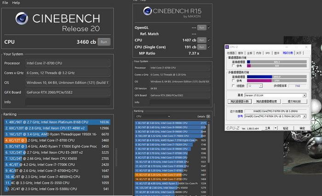Click the 提交和比较 button in CPU-Z
322x196 pixels.
pyautogui.click(x=294, y=102)
